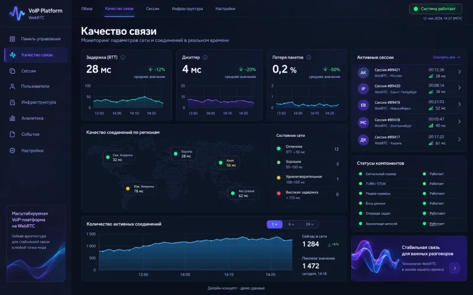Click Сев. Америка 32 мс map marker

point(119,158)
